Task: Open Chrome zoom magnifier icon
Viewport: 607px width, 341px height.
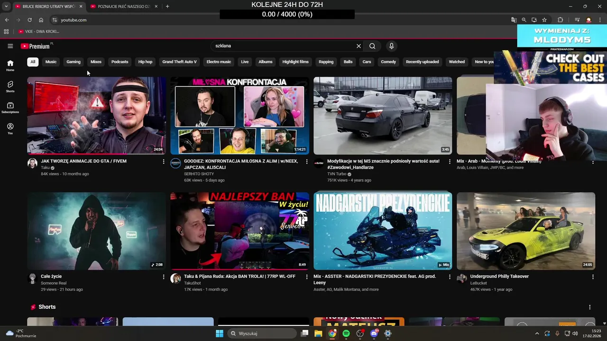Action: click(x=524, y=20)
